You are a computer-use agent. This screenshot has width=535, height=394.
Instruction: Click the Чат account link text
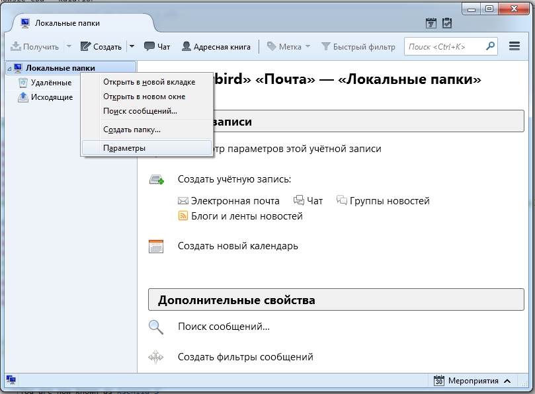315,201
